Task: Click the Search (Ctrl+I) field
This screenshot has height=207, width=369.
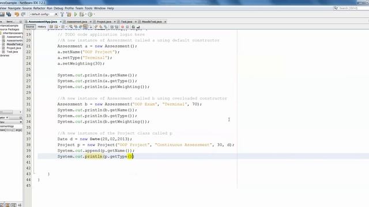Action: point(351,8)
